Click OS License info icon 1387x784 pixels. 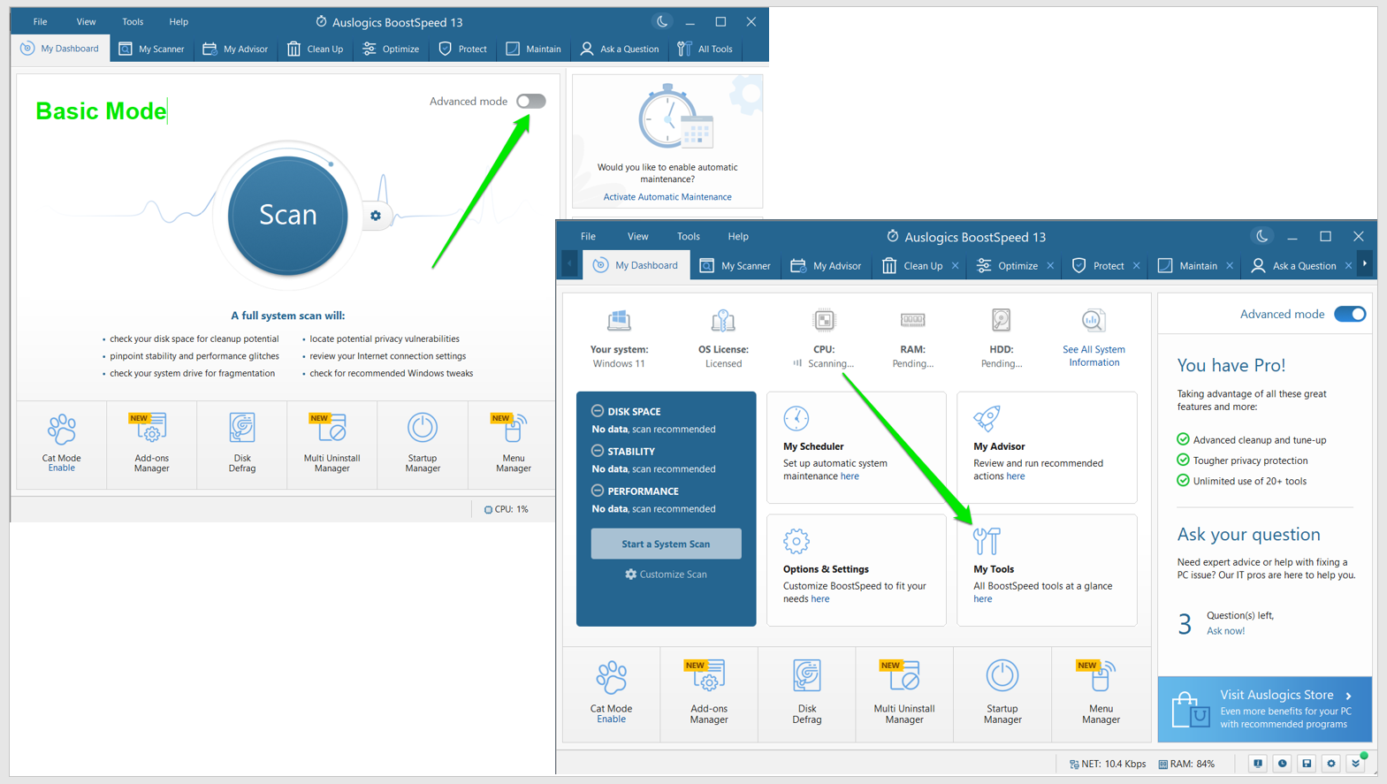coord(723,320)
